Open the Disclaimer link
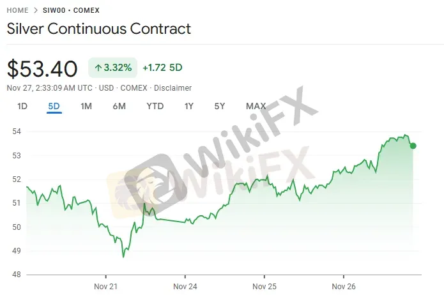The height and width of the screenshot is (295, 444). pos(172,87)
